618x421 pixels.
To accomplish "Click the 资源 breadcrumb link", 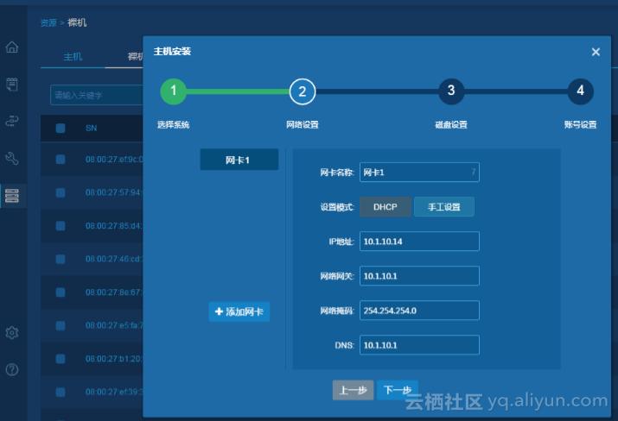I will pyautogui.click(x=48, y=22).
